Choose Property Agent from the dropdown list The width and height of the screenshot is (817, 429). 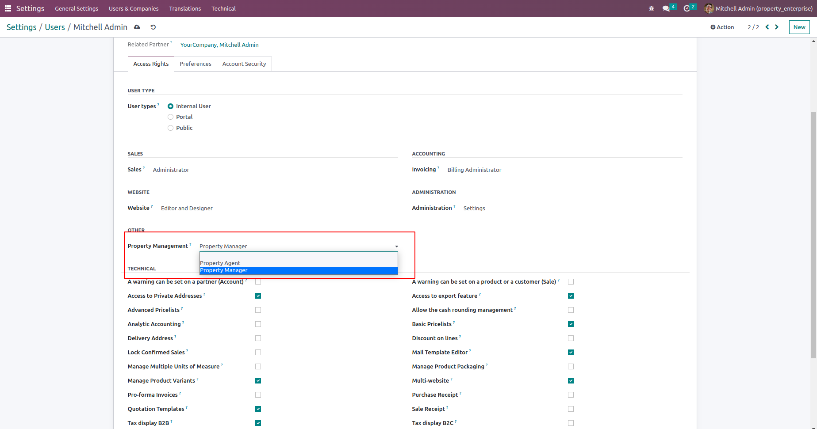pyautogui.click(x=220, y=263)
